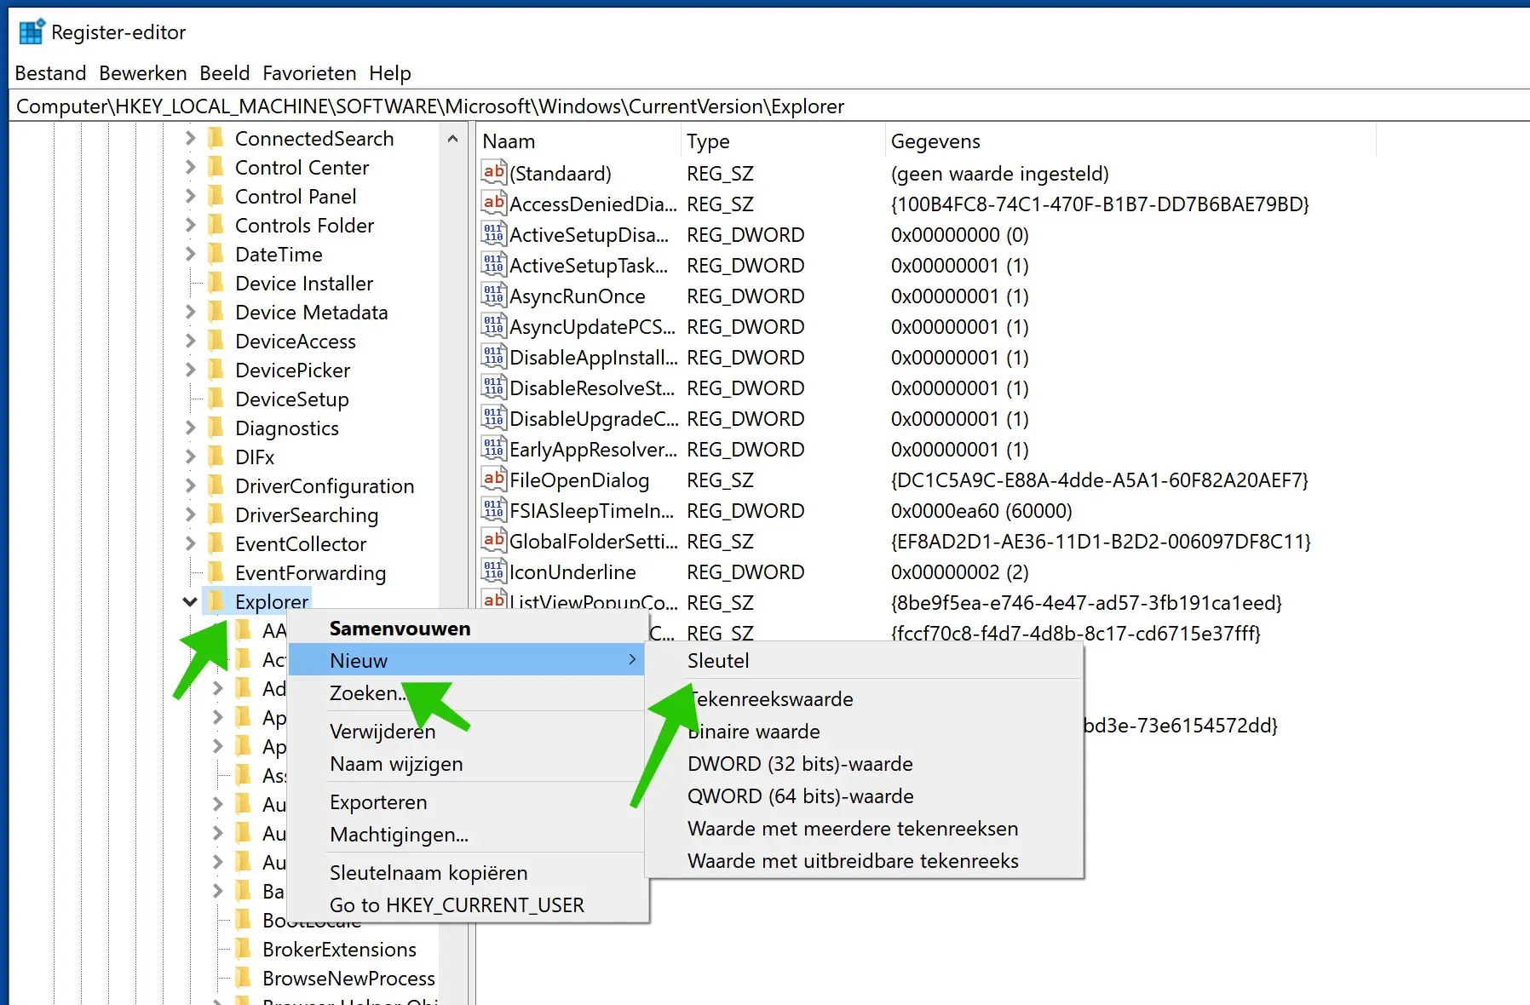Screen dimensions: 1530x1005
Task: Select the EventForwarding tree key
Action: (310, 572)
